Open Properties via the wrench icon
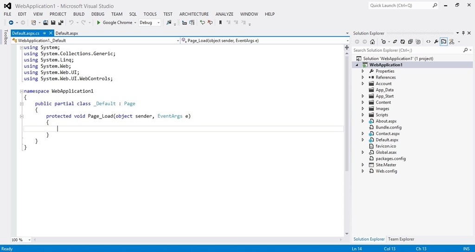This screenshot has height=252, width=475. tap(436, 42)
